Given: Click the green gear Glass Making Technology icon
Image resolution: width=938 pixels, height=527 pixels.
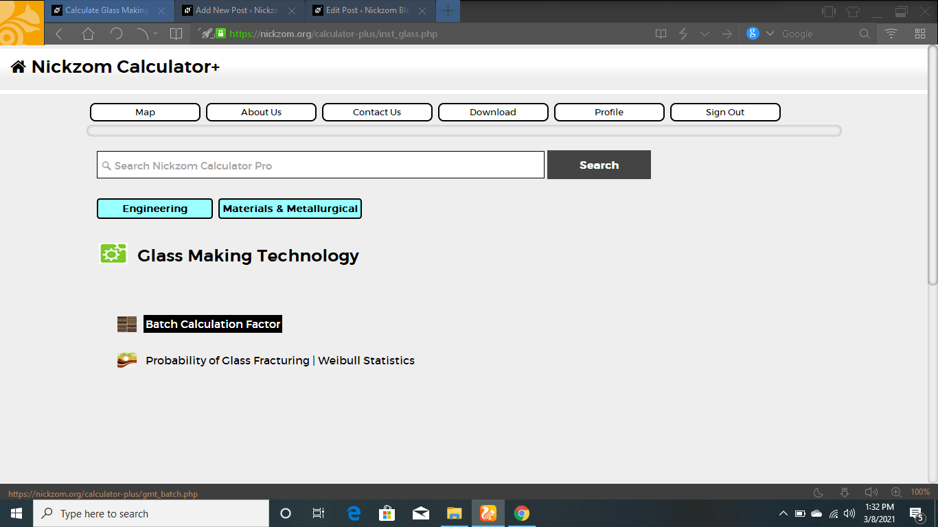Looking at the screenshot, I should tap(113, 253).
